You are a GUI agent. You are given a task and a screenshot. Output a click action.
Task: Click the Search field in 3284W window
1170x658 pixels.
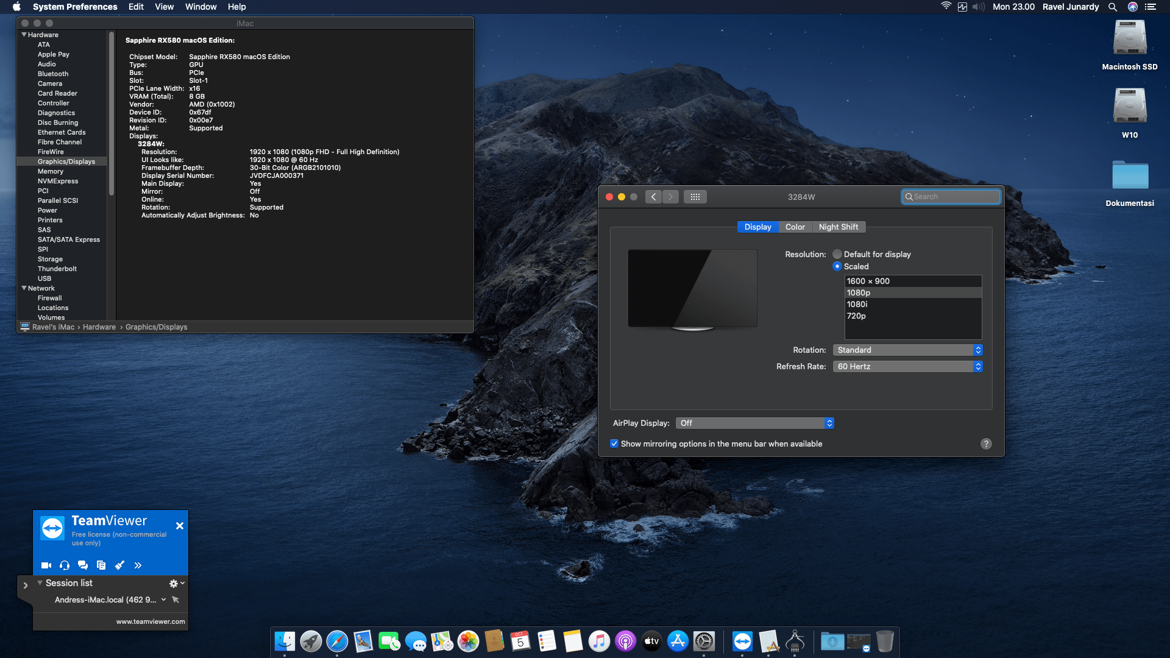pyautogui.click(x=951, y=197)
